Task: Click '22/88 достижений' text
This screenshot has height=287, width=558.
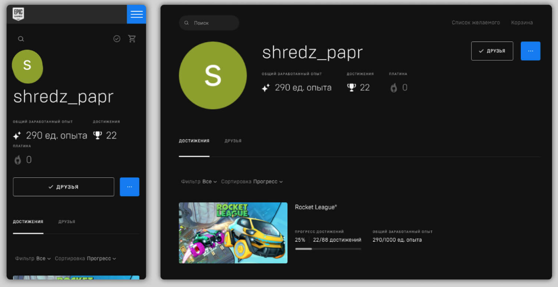Action: click(337, 240)
